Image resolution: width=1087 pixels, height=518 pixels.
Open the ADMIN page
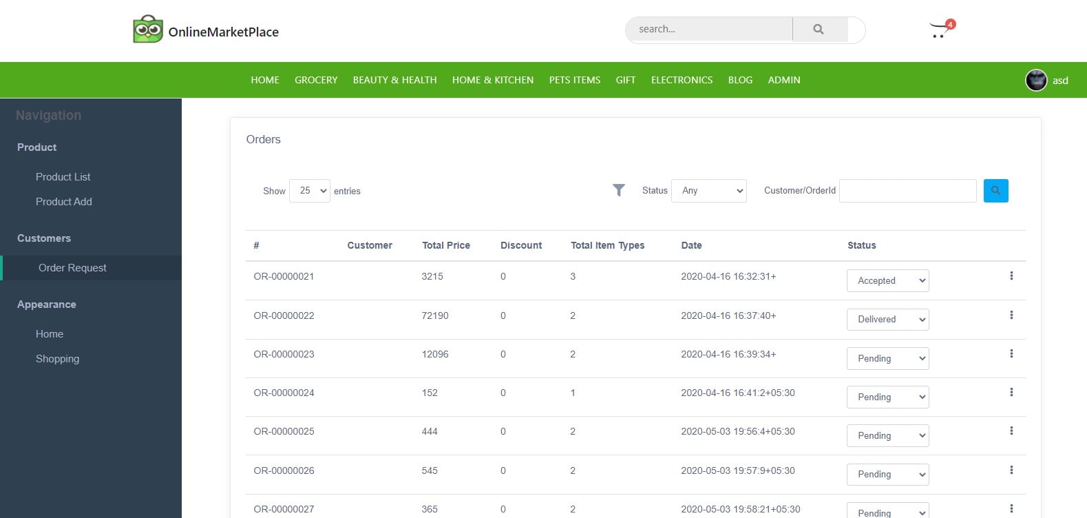[x=784, y=80]
